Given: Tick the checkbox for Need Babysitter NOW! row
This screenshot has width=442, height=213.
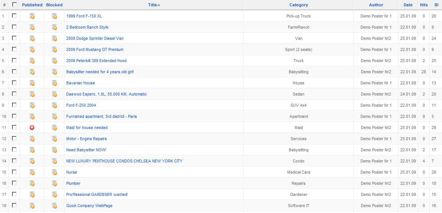Looking at the screenshot, I should click(14, 149).
